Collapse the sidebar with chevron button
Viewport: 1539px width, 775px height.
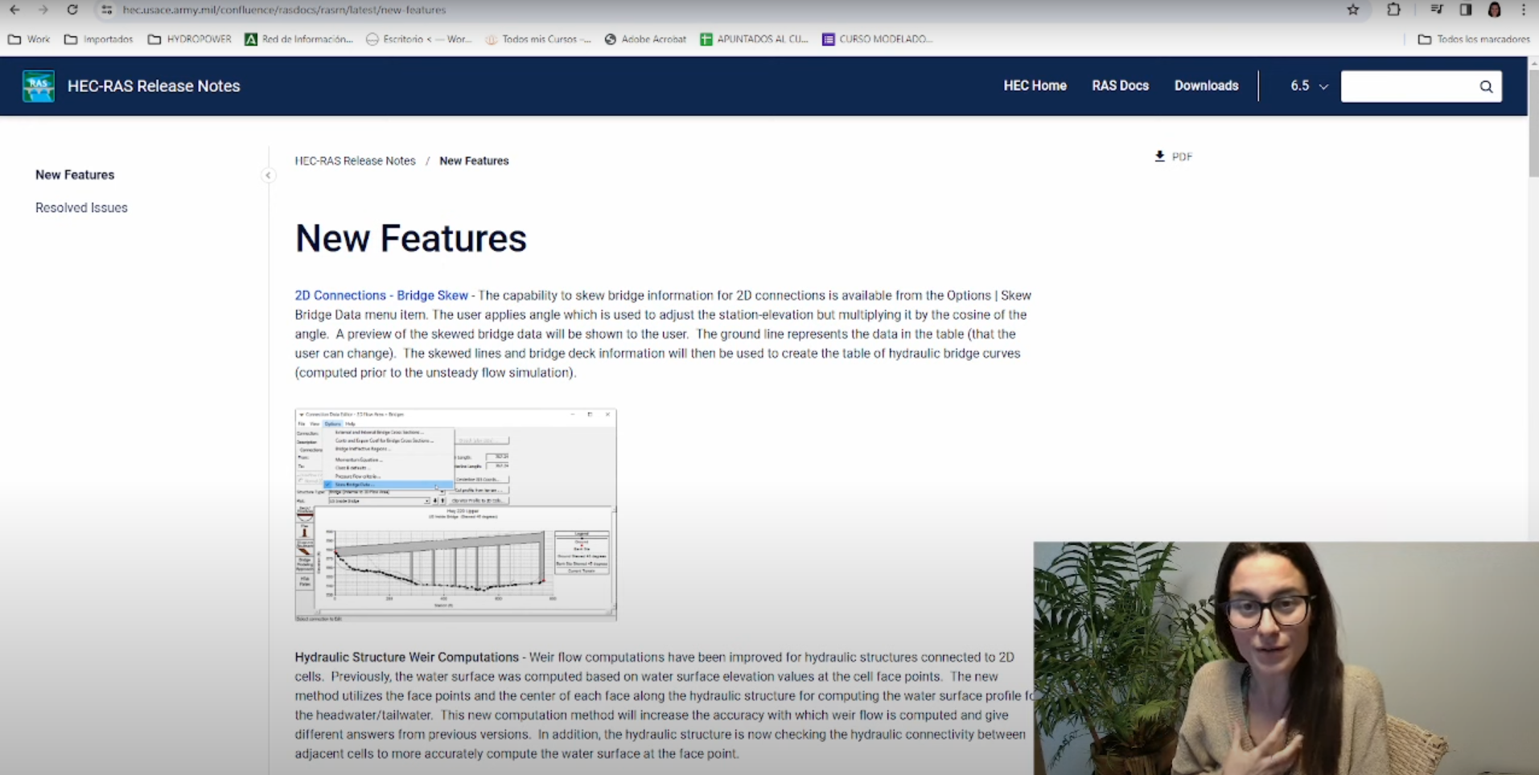click(x=268, y=175)
